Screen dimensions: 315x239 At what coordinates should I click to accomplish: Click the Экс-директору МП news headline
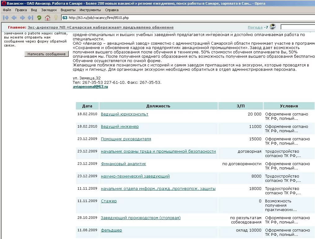pyautogui.click(x=100, y=27)
